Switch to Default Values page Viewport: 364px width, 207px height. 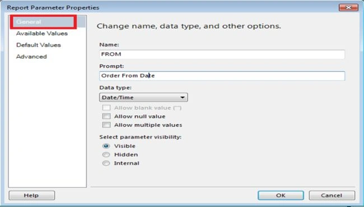click(x=39, y=45)
